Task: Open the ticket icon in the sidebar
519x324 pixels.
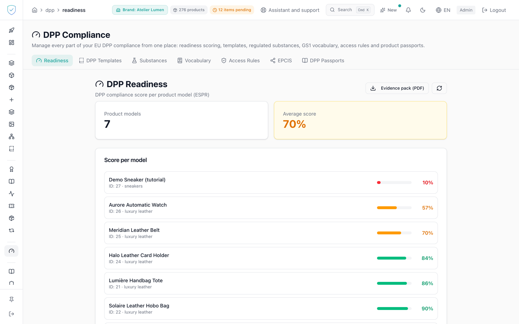Action: coord(12,206)
